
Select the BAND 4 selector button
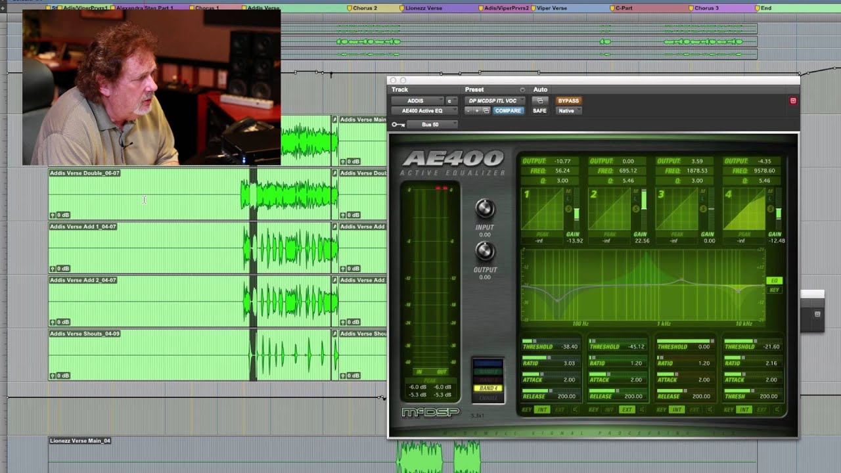488,388
